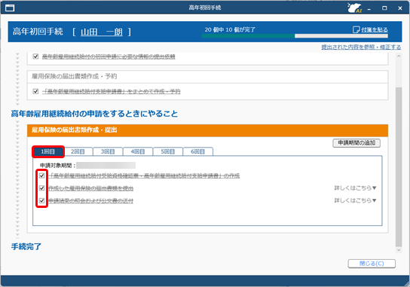Screen dimensions: 410x287
Task: Click the 20個中10個が完了 progress bar
Action: click(295, 36)
